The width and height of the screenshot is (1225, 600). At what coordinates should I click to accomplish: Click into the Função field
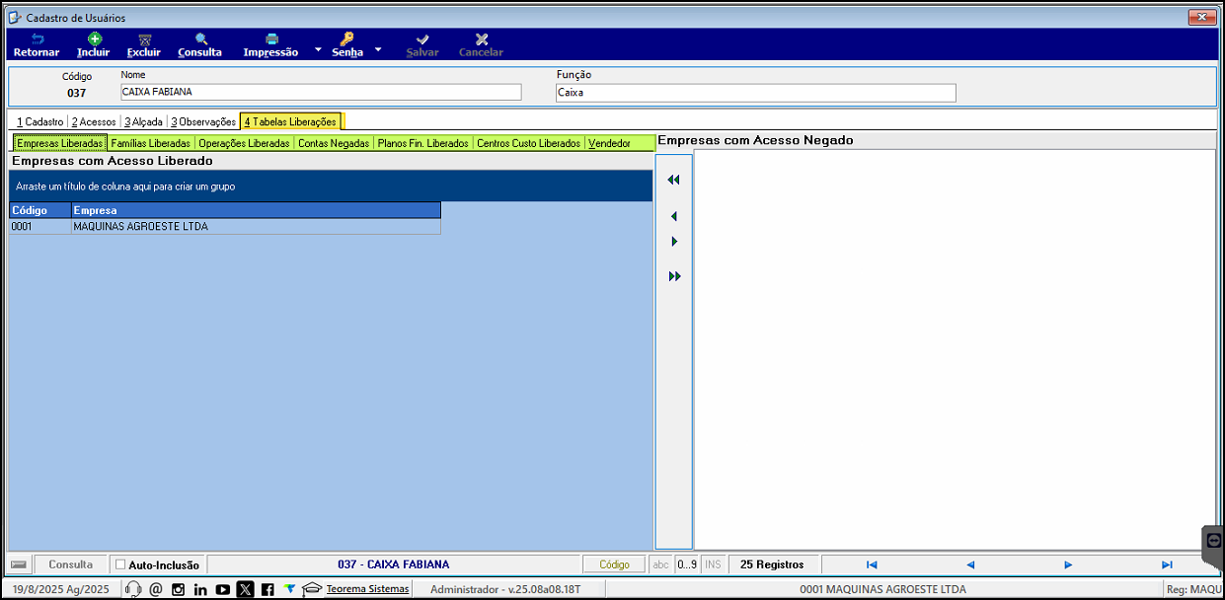pyautogui.click(x=756, y=93)
